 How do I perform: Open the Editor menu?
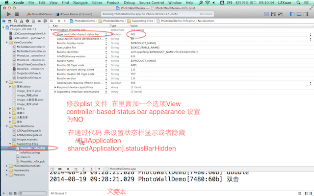click(x=97, y=2)
